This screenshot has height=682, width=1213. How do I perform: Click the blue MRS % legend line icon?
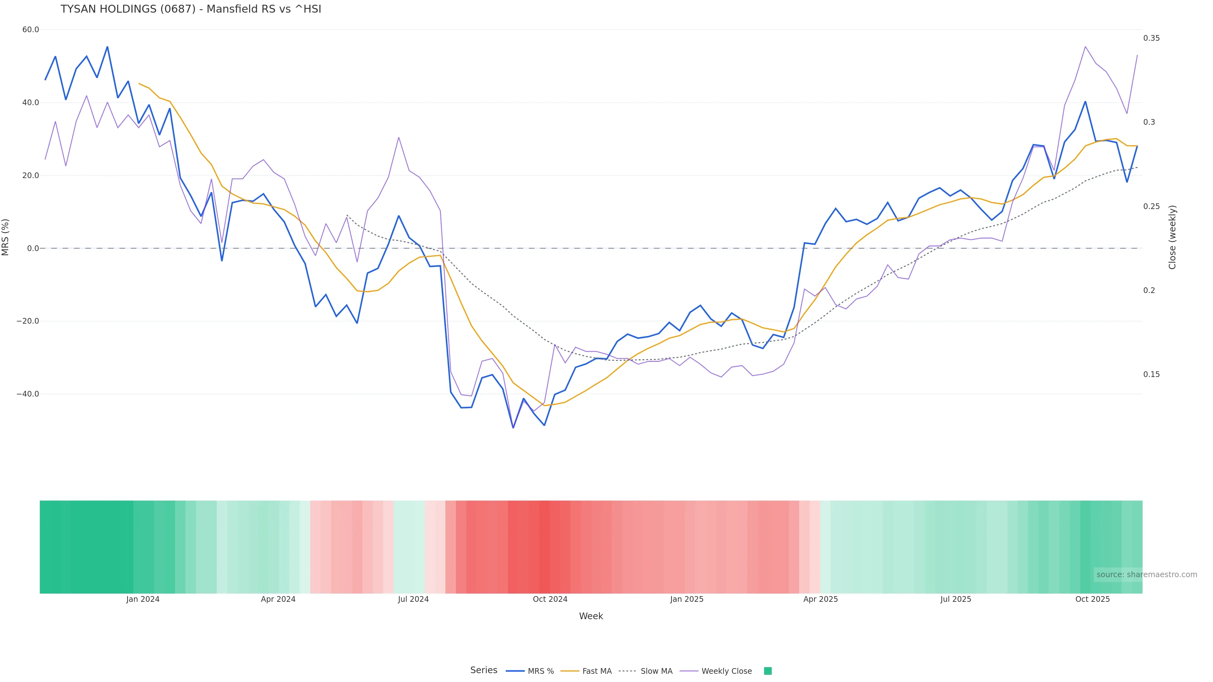(515, 671)
